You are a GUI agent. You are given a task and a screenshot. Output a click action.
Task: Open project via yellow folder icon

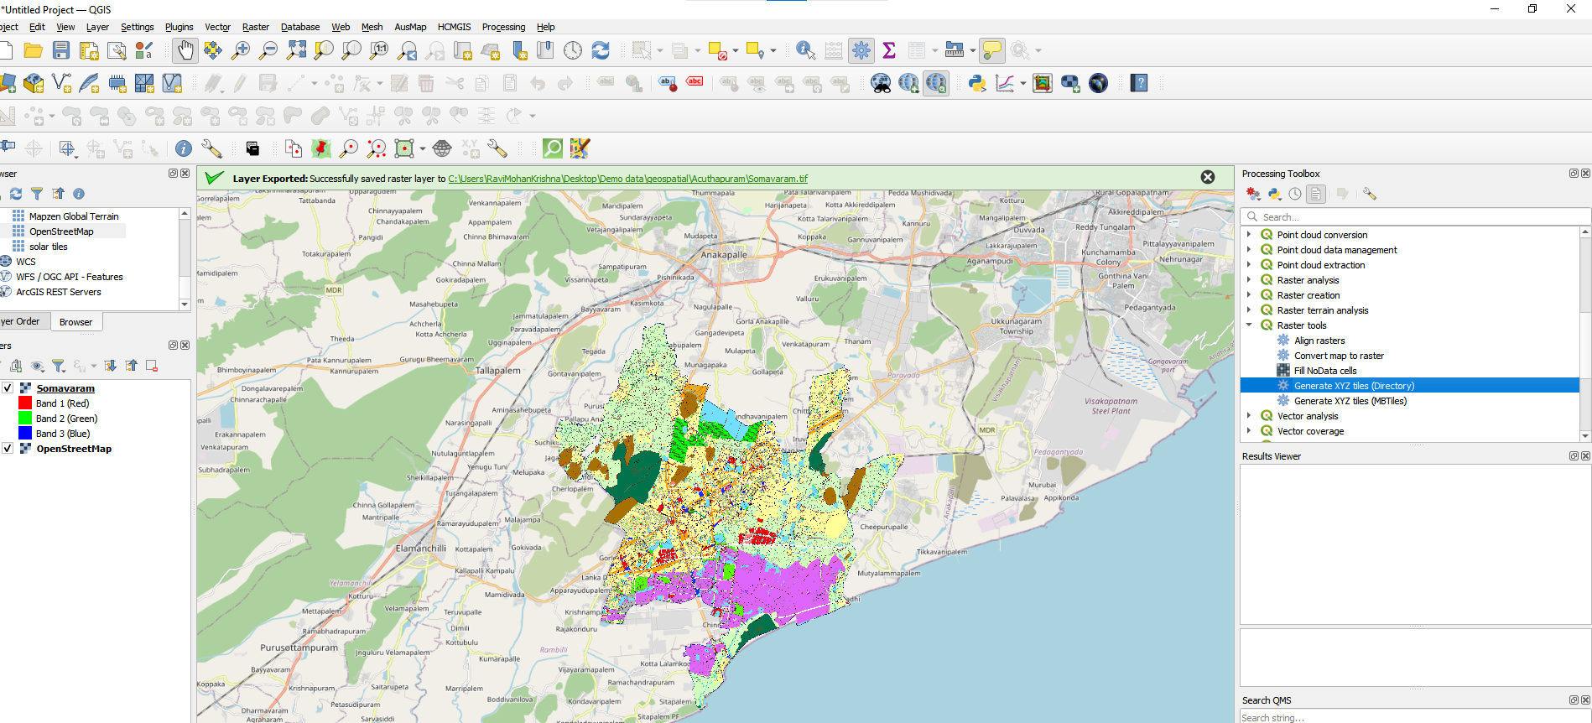pos(34,50)
